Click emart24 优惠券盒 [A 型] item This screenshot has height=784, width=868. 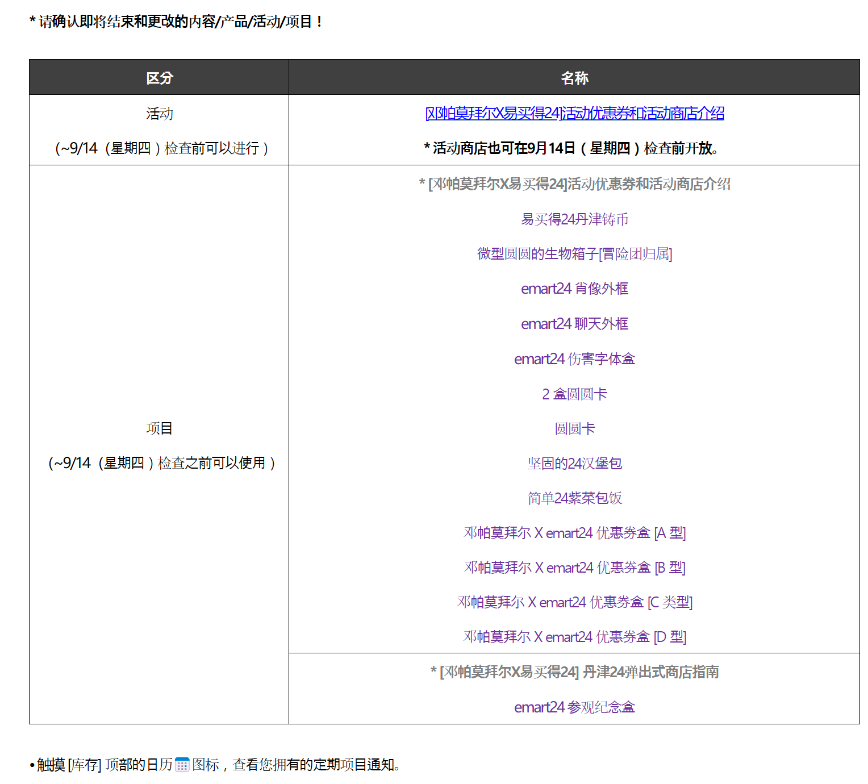click(x=574, y=532)
